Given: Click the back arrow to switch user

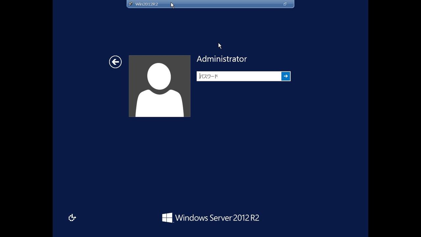Looking at the screenshot, I should coord(115,62).
